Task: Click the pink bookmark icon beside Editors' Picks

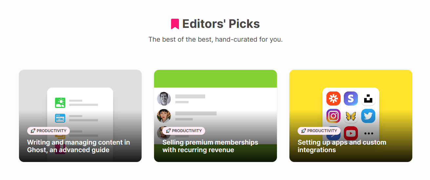Action: [175, 24]
